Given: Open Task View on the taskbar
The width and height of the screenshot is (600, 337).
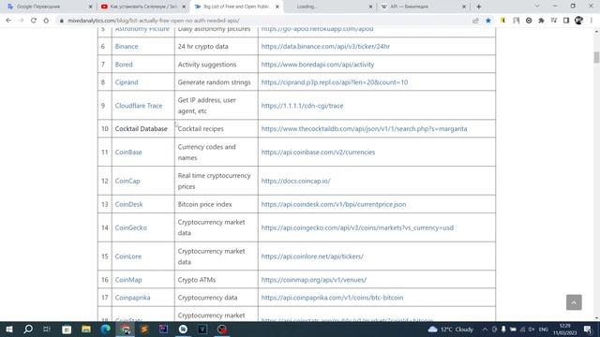Looking at the screenshot, I should pos(47,329).
